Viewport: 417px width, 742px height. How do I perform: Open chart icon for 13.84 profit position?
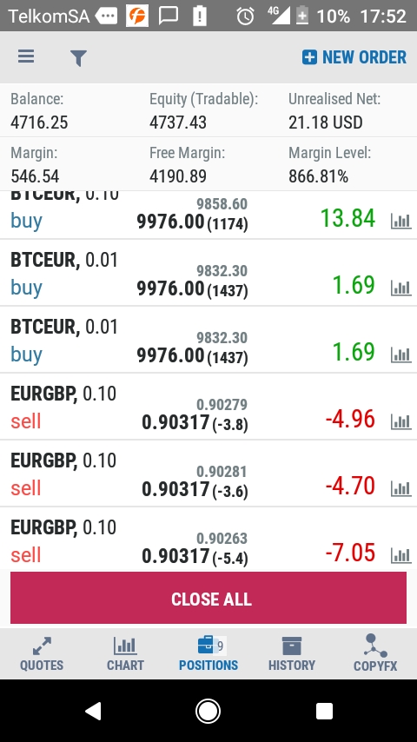400,221
